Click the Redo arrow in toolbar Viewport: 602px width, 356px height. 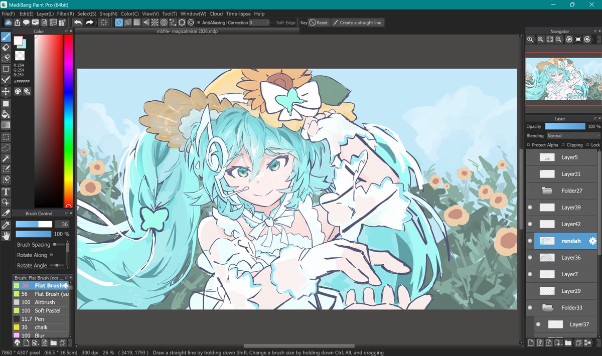point(89,23)
